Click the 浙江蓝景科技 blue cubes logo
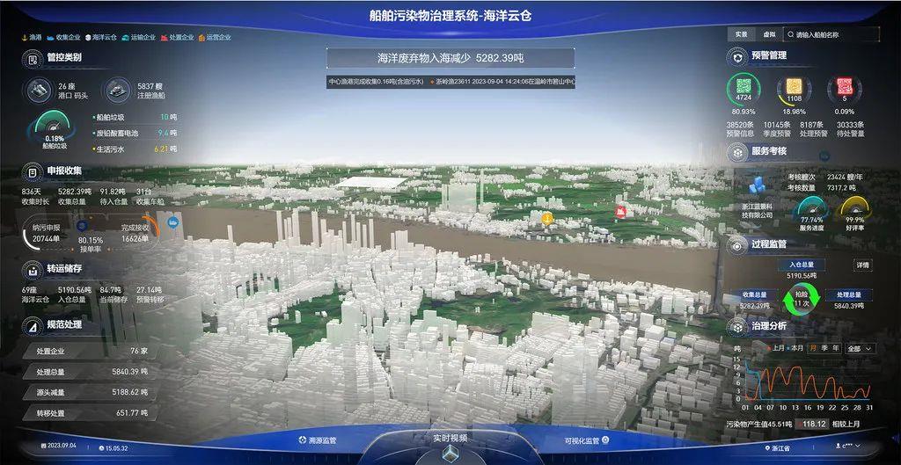901x465 pixels. click(758, 186)
